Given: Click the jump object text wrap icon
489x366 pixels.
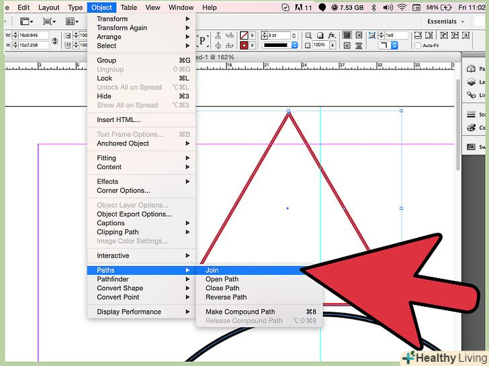Looking at the screenshot, I should pos(359,46).
